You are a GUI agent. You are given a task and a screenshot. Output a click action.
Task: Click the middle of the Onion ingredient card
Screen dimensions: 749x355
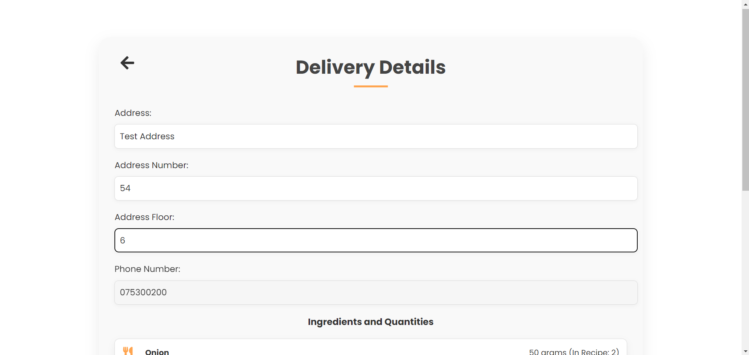click(371, 349)
